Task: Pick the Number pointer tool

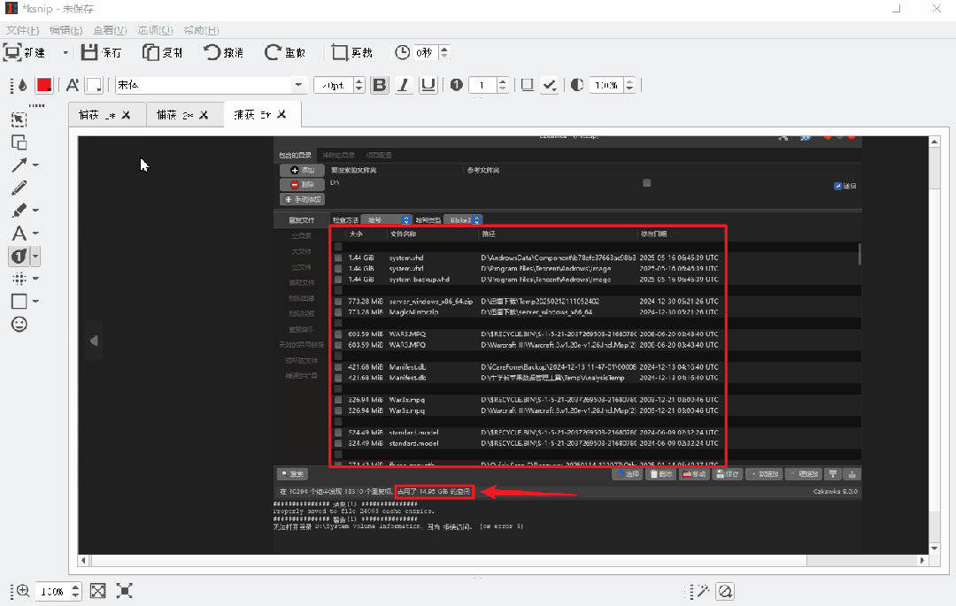Action: click(x=19, y=257)
